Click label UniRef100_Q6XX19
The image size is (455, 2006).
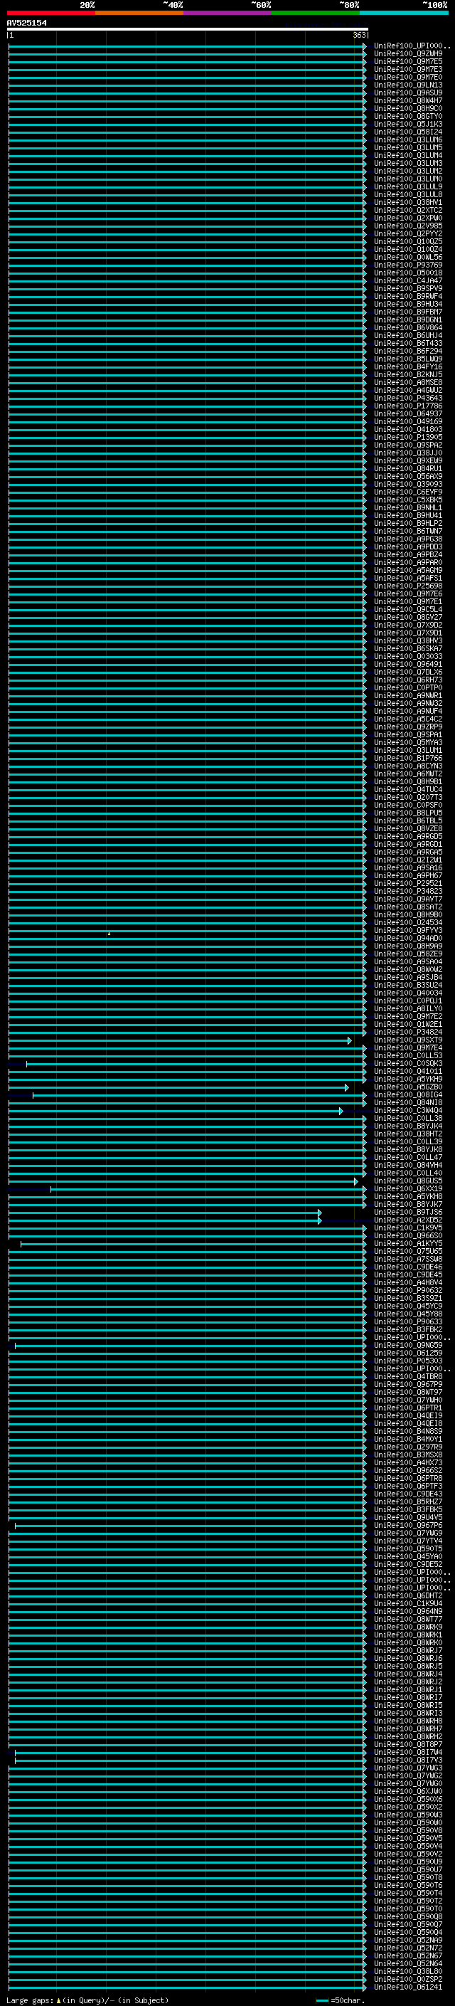tap(408, 1188)
